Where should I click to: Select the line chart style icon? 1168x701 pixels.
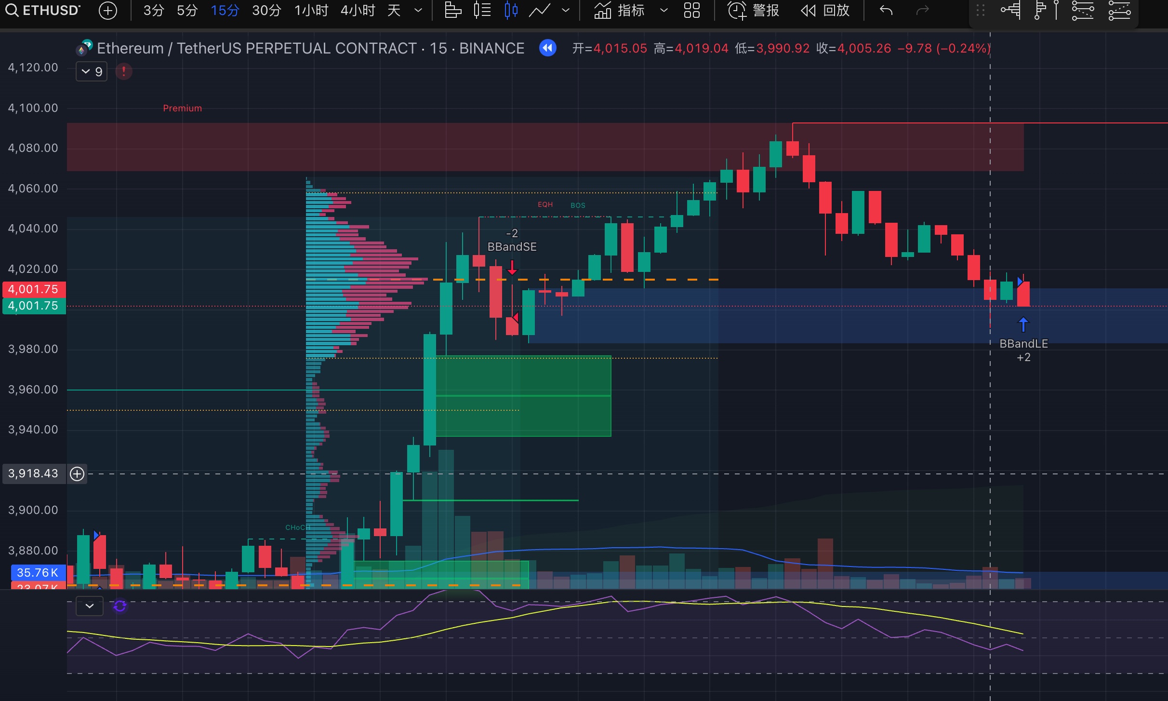(540, 10)
